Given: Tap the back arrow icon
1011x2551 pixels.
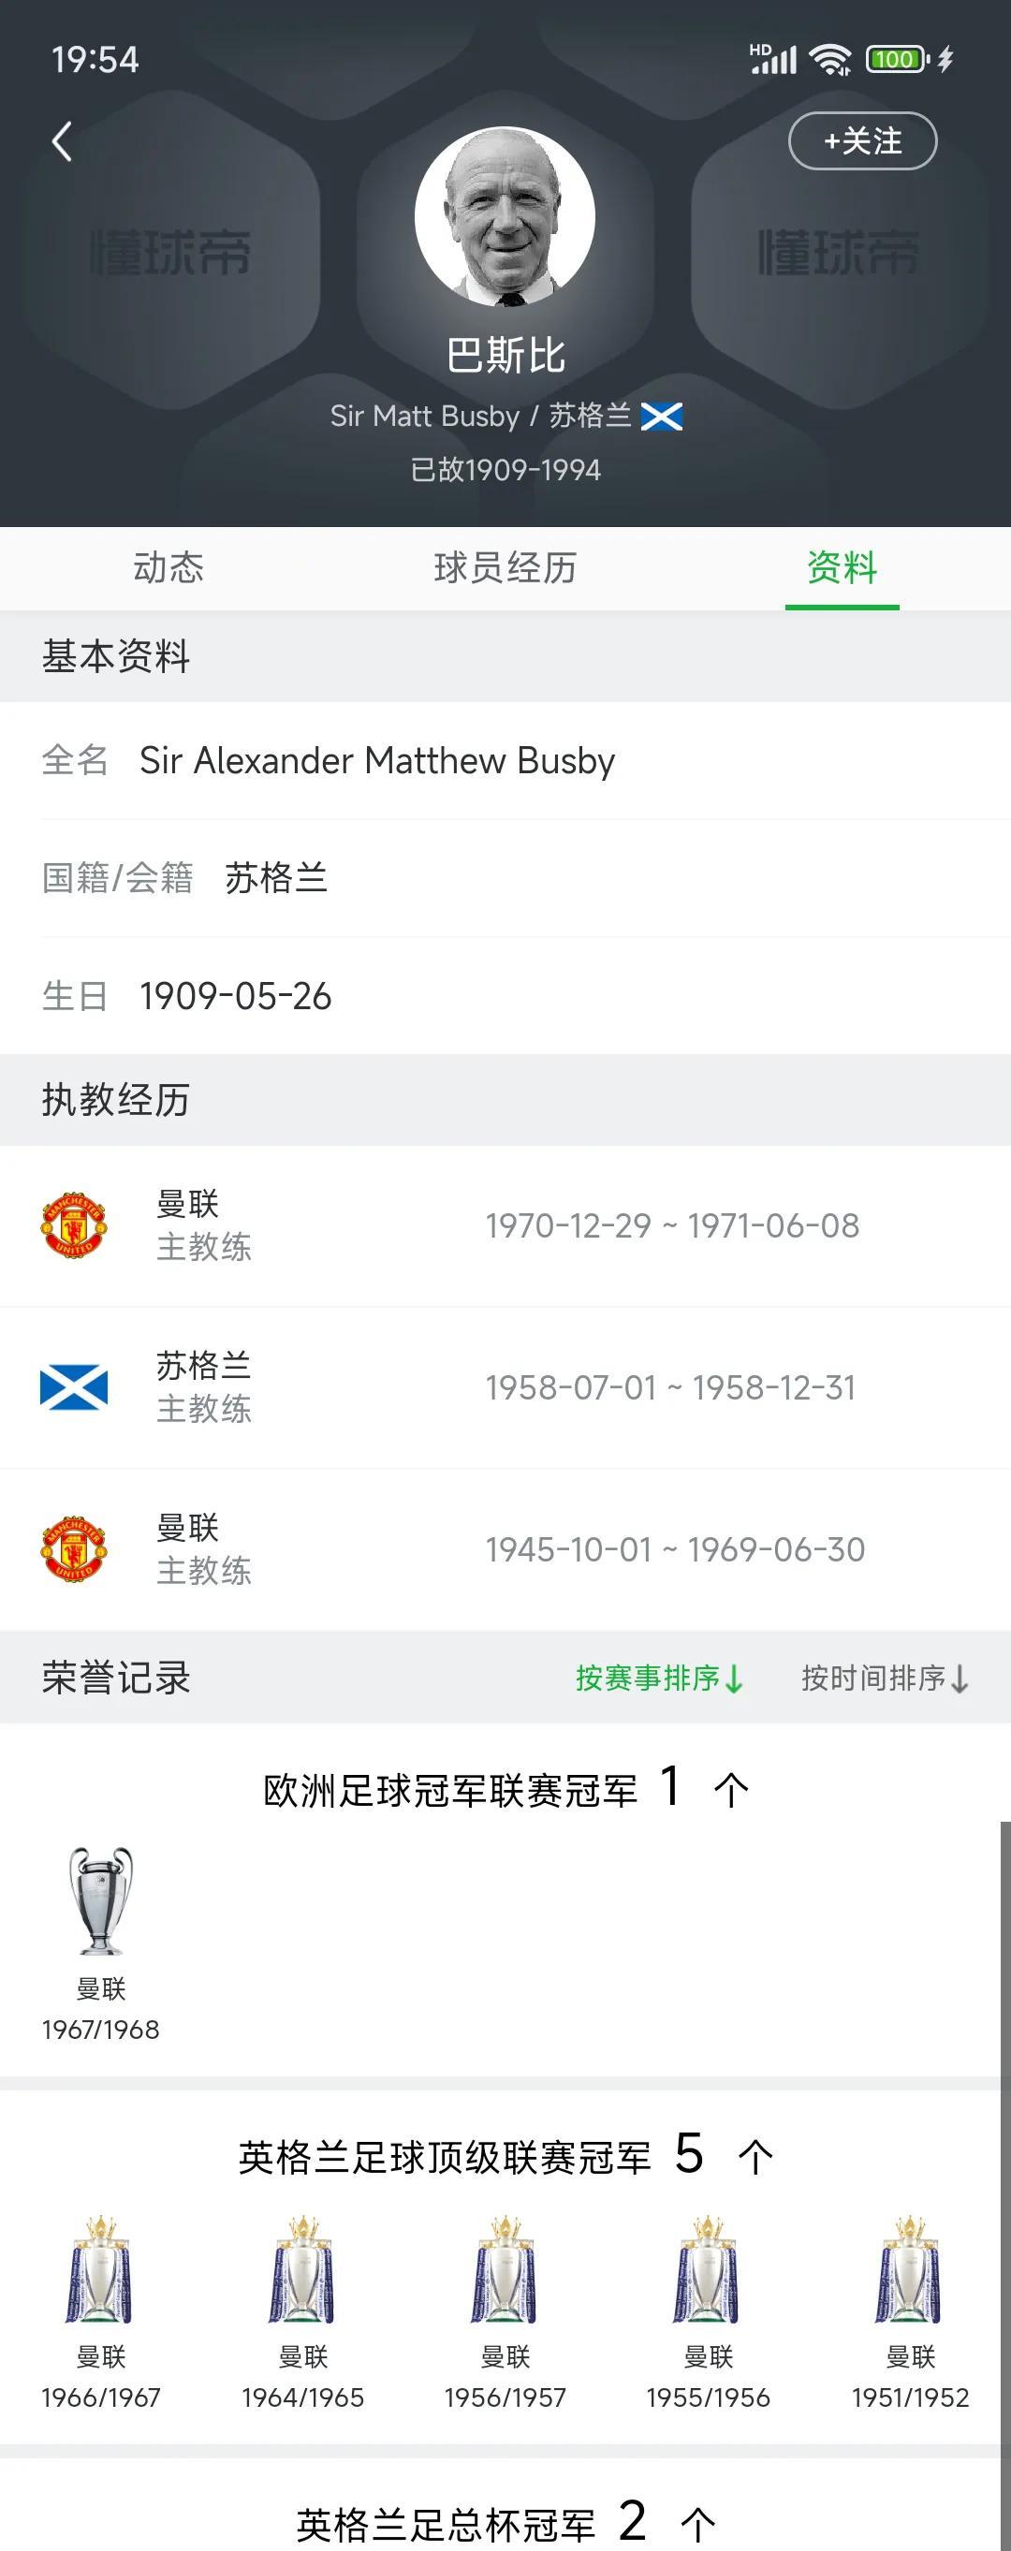Looking at the screenshot, I should [x=62, y=141].
